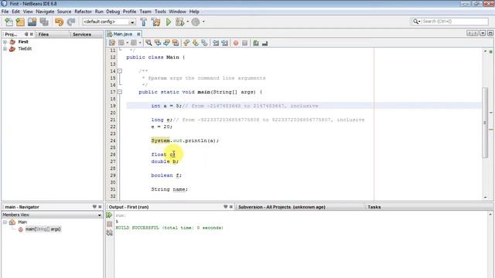Open the editor Forward icon dropdown arrow
Viewport: 495px width, 278px height.
[140, 43]
